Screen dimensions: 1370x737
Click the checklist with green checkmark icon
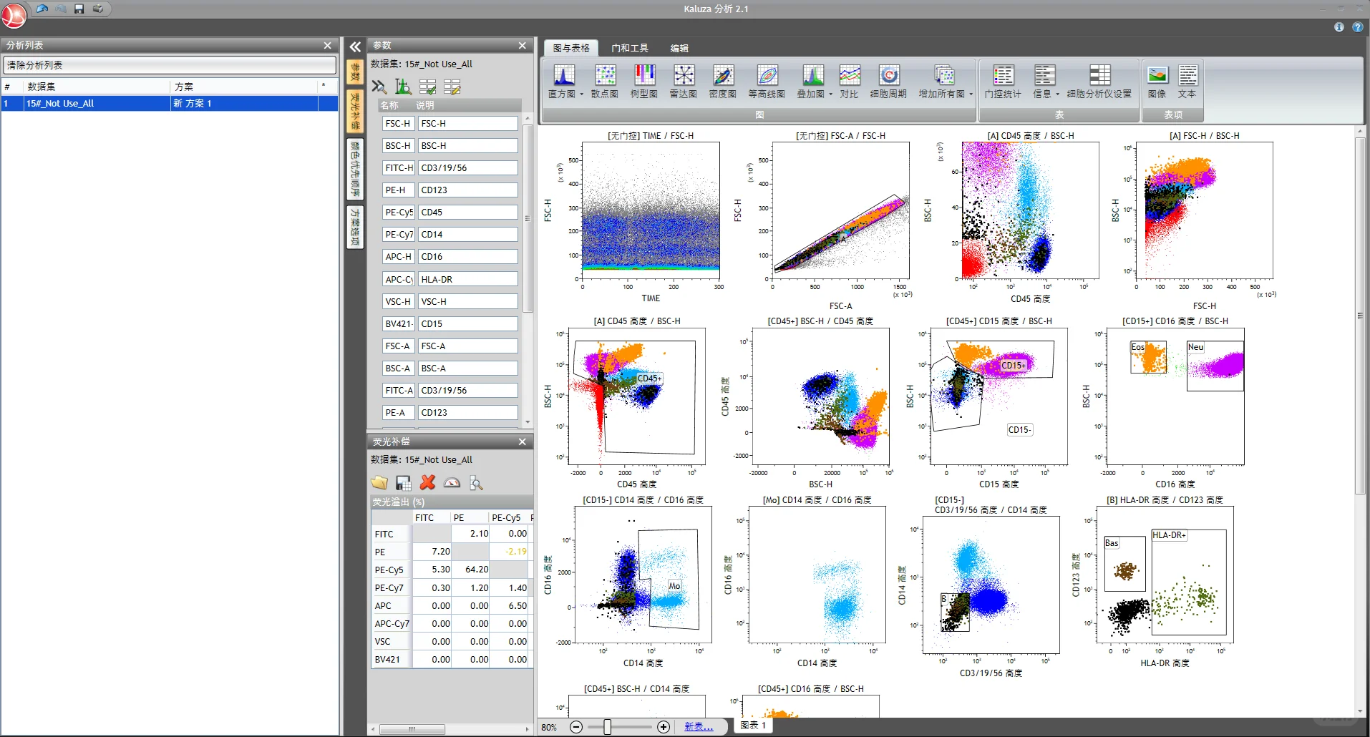428,87
